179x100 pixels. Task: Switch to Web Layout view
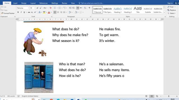tap(157, 96)
